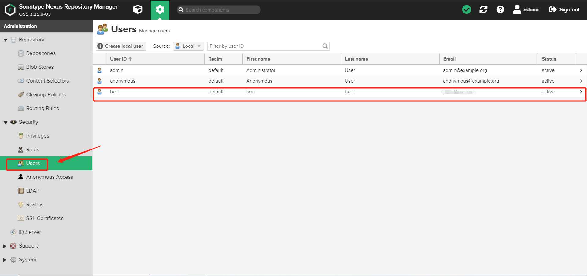Collapse the Security tree section
Viewport: 587px width, 276px height.
6,122
